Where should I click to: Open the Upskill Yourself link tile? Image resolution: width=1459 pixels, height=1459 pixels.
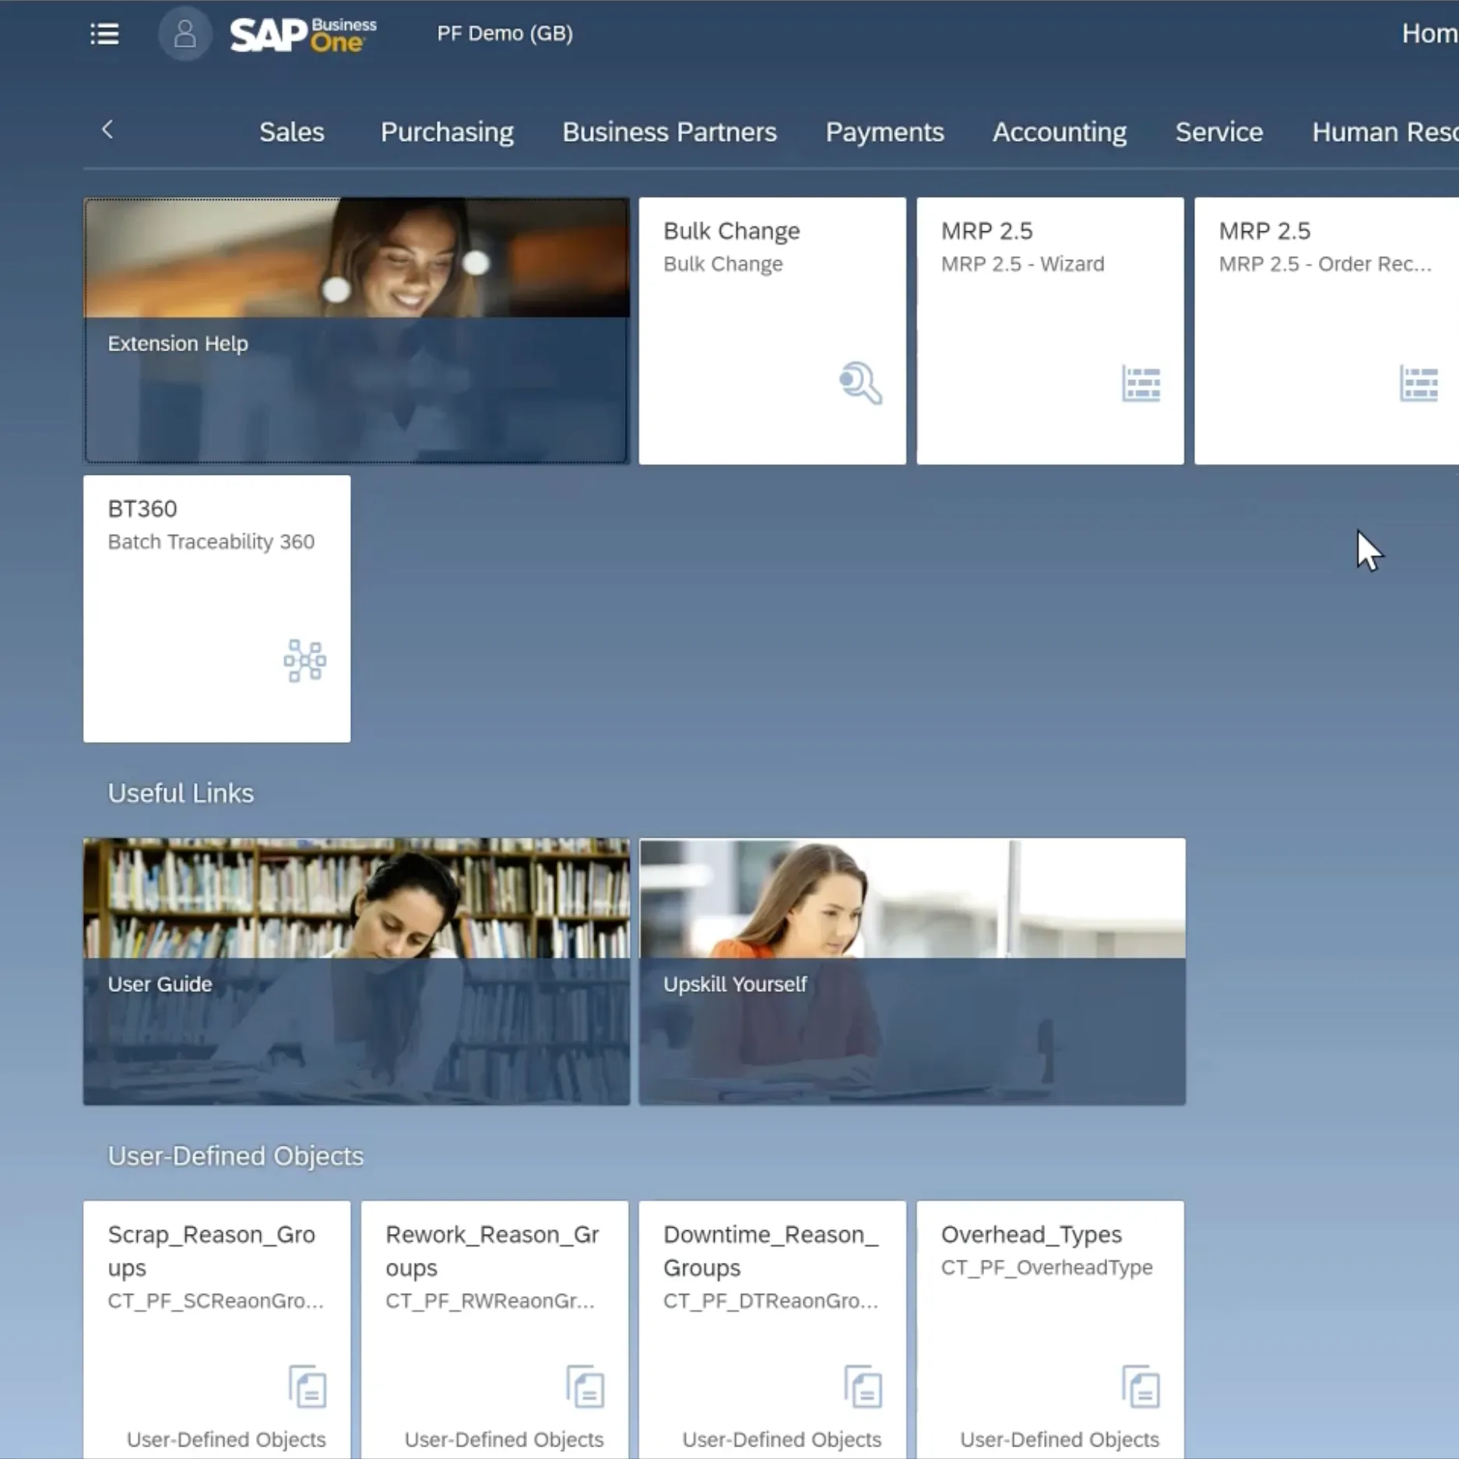(912, 971)
